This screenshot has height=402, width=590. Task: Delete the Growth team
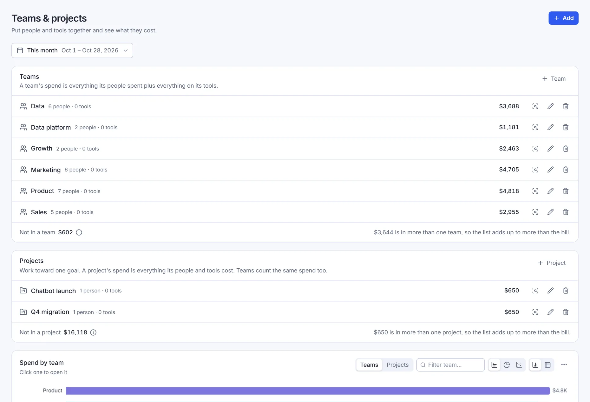(566, 149)
